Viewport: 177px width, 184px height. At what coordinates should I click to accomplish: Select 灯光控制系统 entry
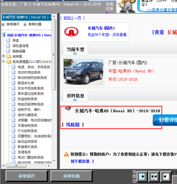(27, 131)
